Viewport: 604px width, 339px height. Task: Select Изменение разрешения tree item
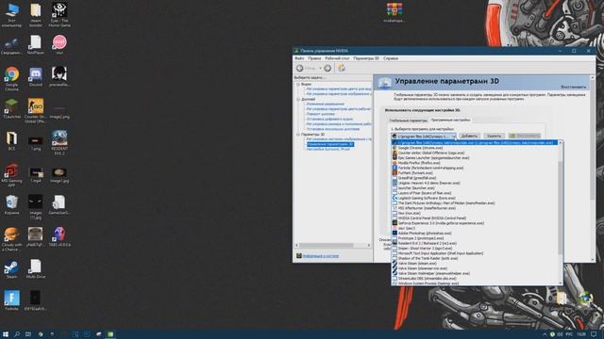[x=325, y=104]
